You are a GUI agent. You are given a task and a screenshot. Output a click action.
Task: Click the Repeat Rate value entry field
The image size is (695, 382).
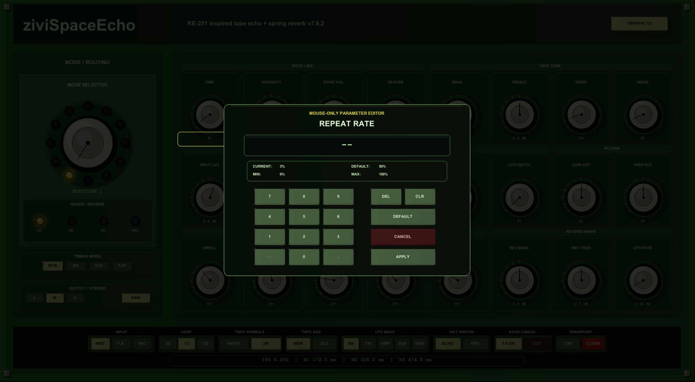347,145
